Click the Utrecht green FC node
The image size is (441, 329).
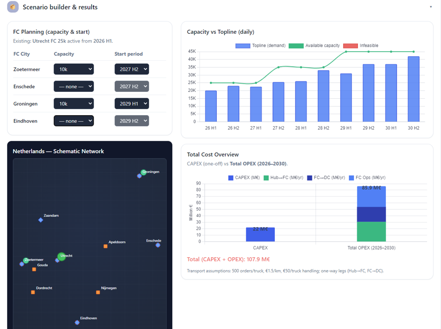[x=61, y=256]
